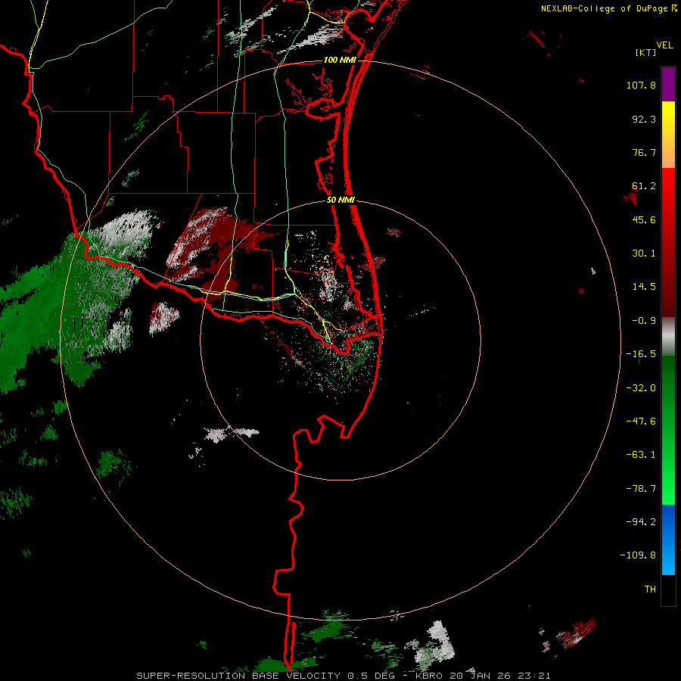
Task: Click the 30.1 velocity scale value
Action: [644, 253]
